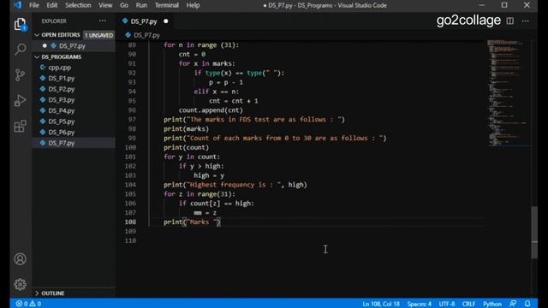Click the feedback icon in status bar
548x308 pixels.
(513, 304)
